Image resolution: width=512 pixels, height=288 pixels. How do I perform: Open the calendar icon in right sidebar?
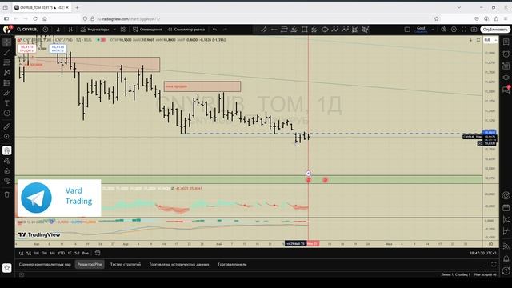tap(506, 208)
